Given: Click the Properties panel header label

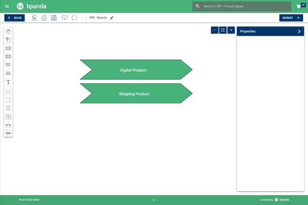Looking at the screenshot, I should point(248,32).
